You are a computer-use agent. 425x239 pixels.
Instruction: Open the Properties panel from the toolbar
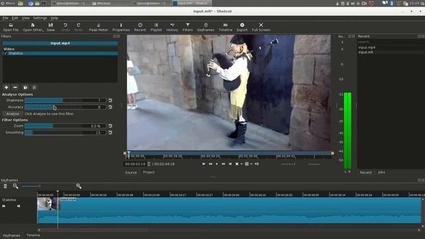[121, 27]
